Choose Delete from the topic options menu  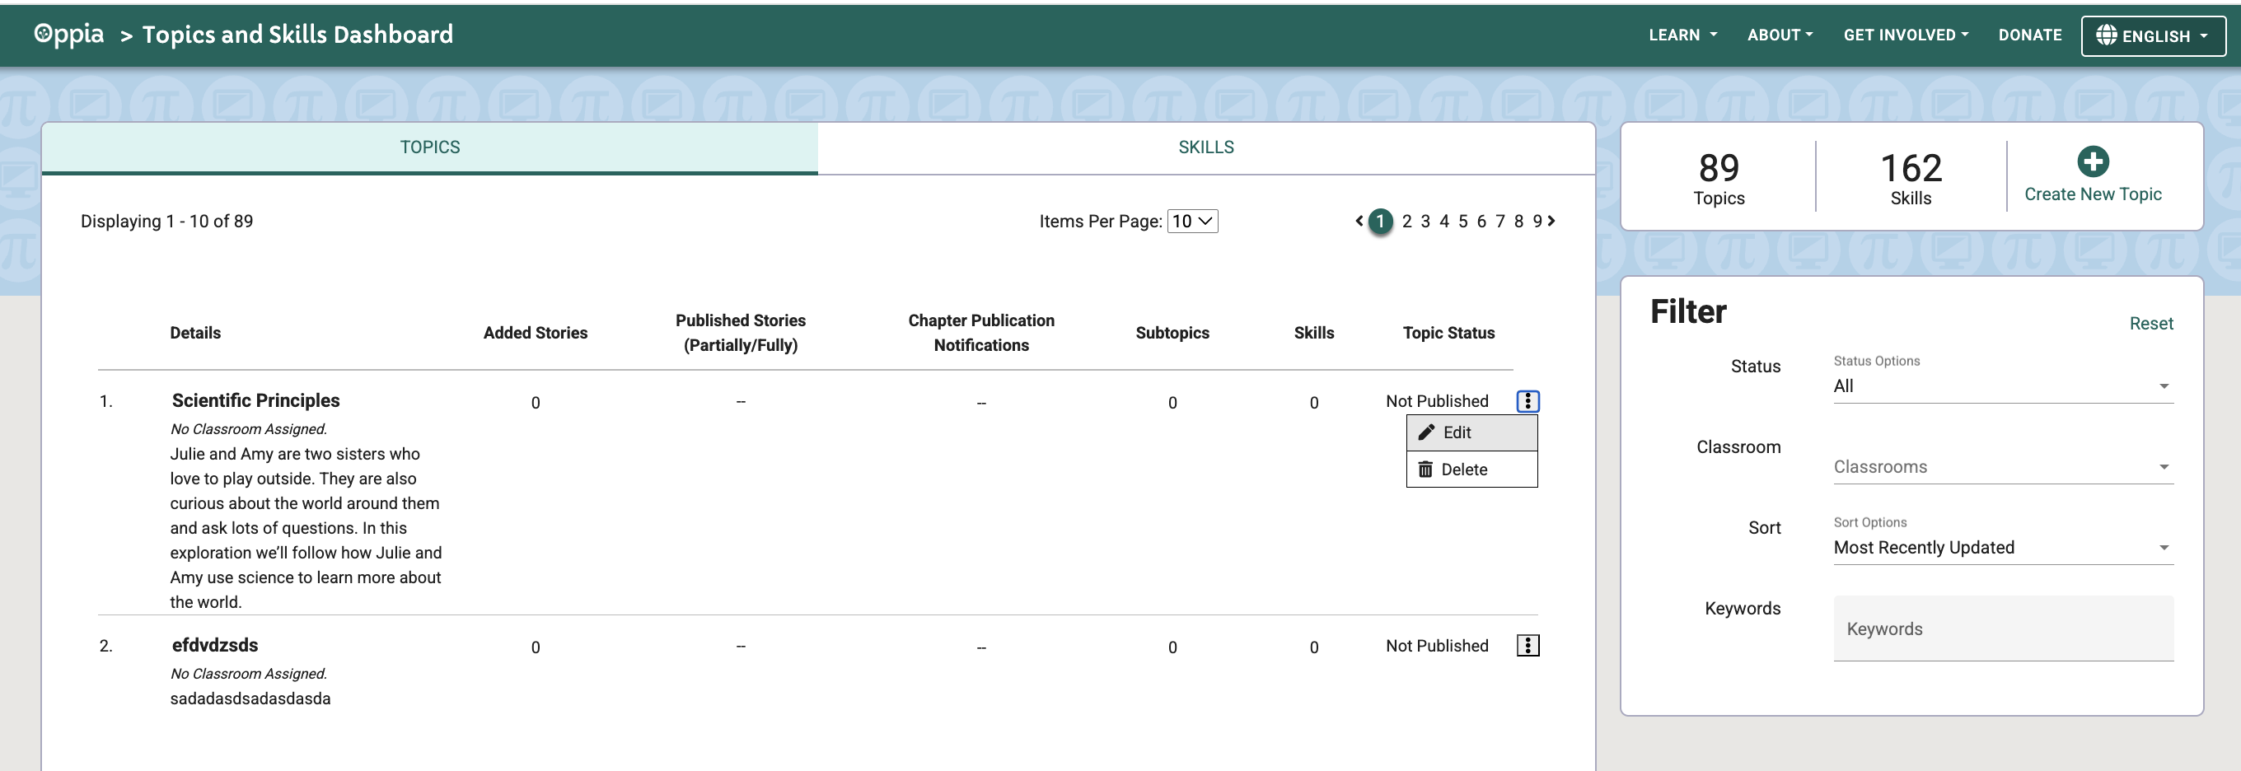click(1472, 470)
